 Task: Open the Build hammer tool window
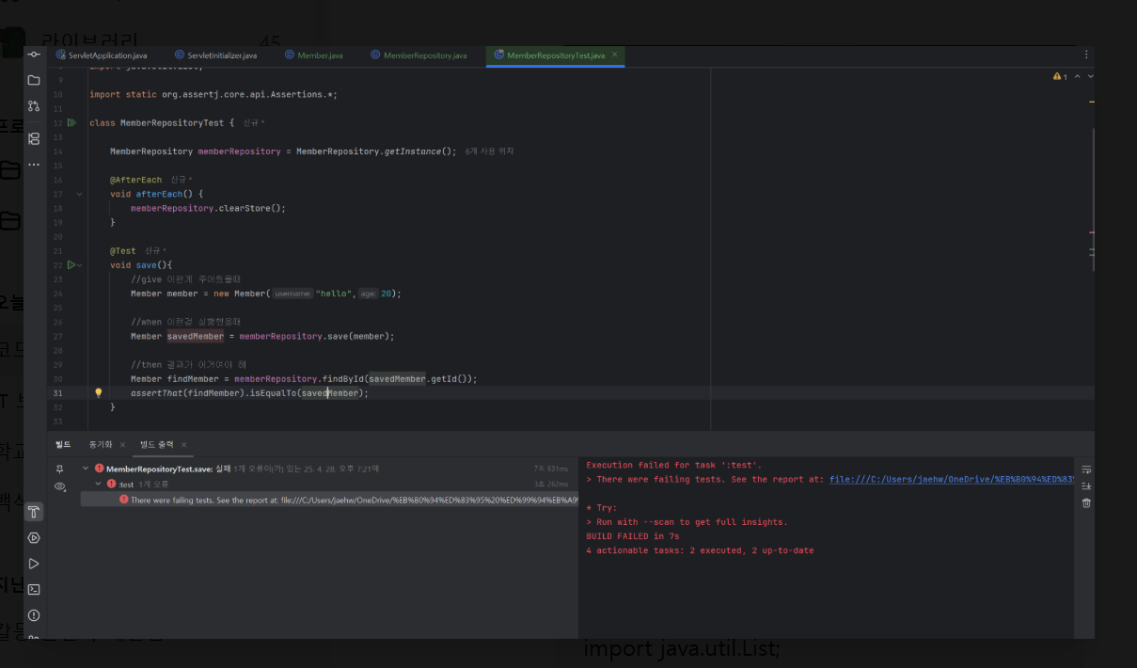(x=34, y=512)
